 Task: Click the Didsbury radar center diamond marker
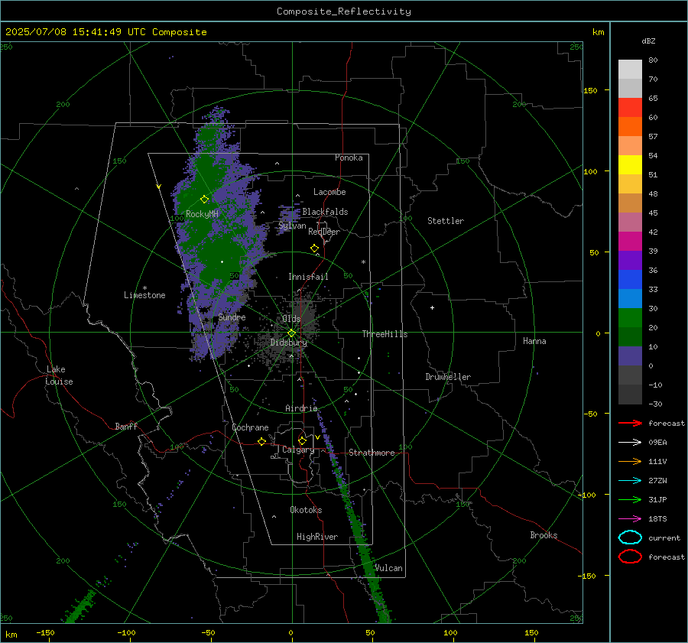tap(292, 333)
